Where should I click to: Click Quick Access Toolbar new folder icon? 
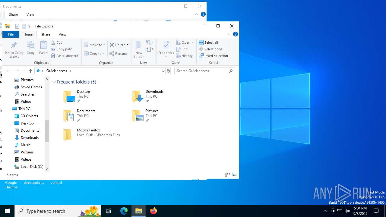click(24, 26)
